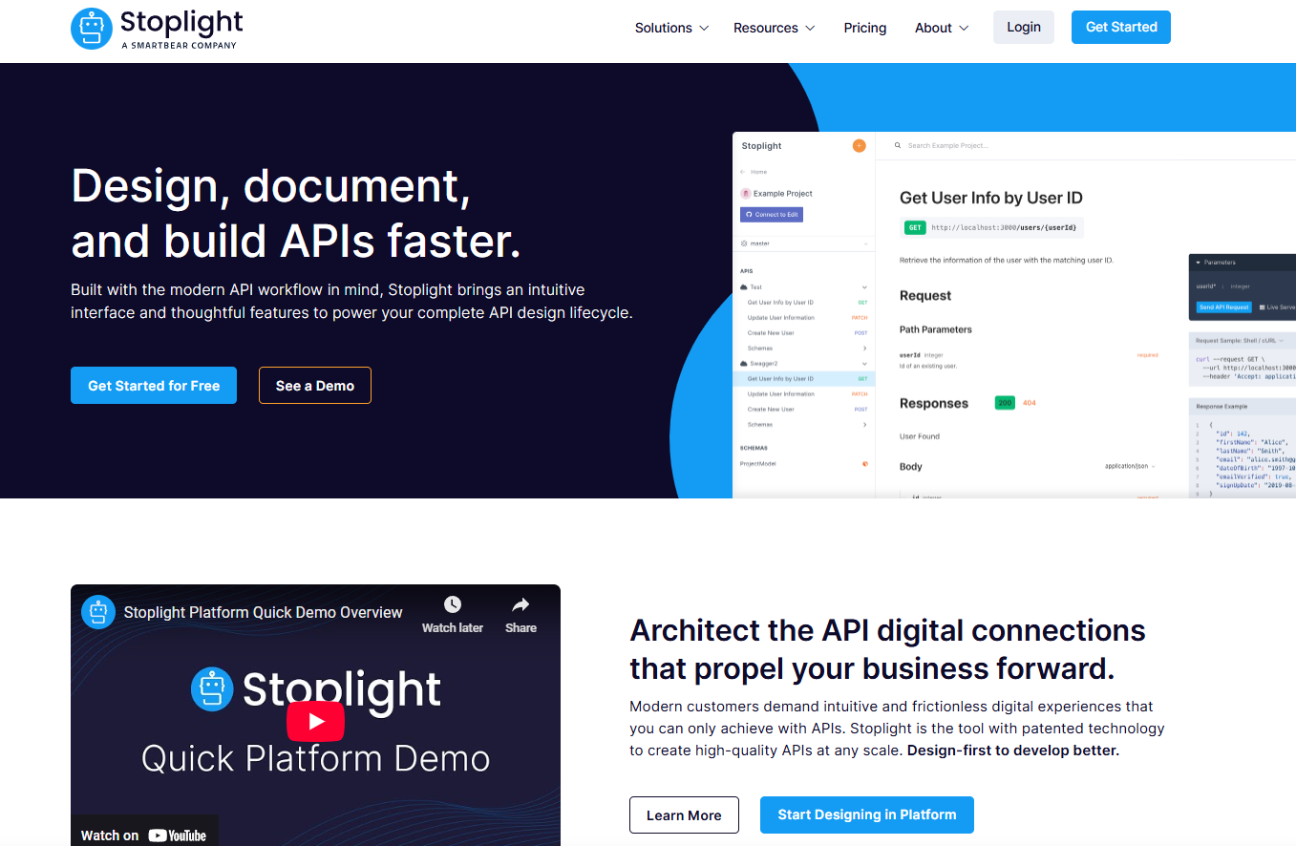Click Start Designing in Platform
The width and height of the screenshot is (1296, 846).
point(867,814)
